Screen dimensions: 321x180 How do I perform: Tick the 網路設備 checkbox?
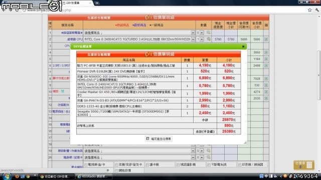116,170
